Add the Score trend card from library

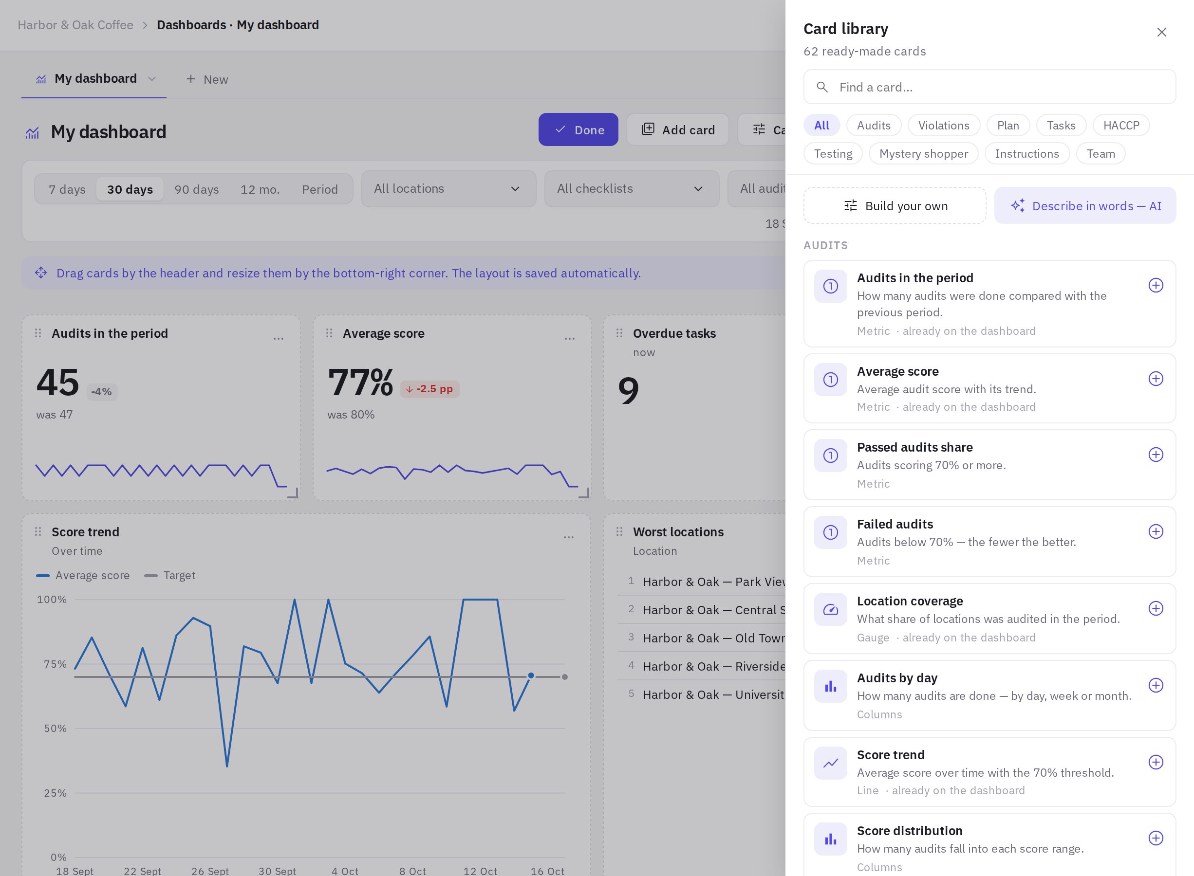(1155, 763)
